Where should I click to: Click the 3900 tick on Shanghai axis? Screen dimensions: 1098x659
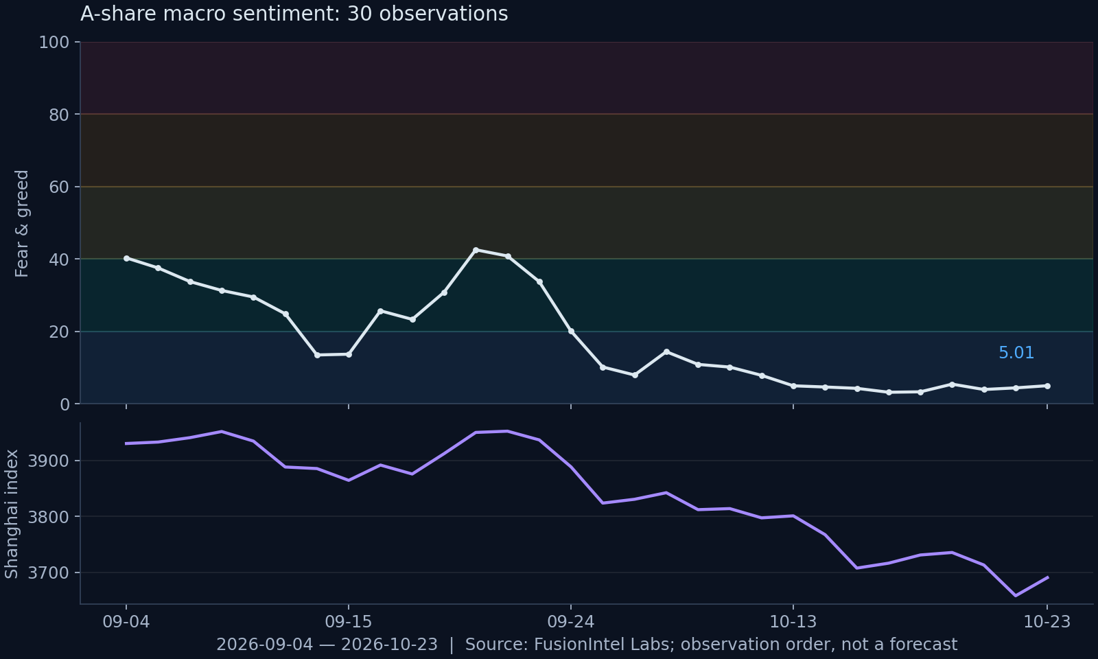(x=49, y=461)
